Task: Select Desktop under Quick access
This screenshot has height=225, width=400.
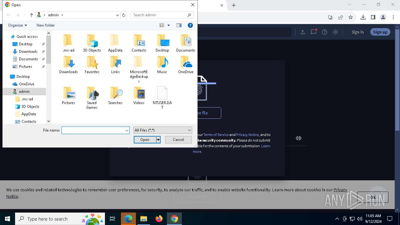Action: click(26, 44)
